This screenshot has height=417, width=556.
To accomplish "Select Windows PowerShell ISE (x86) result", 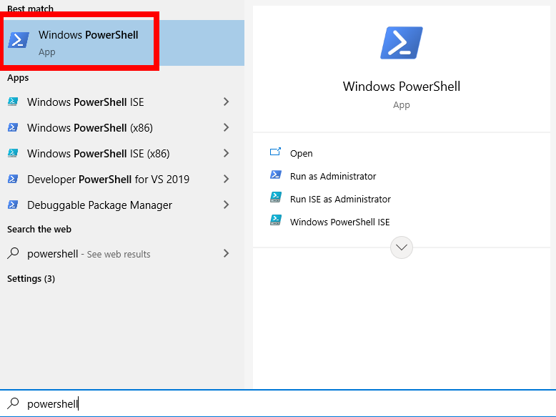I will [98, 154].
